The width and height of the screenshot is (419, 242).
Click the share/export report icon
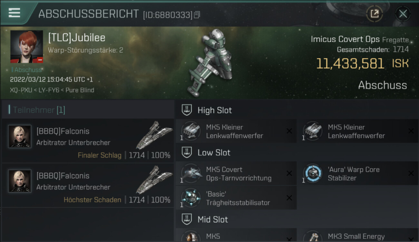[375, 14]
